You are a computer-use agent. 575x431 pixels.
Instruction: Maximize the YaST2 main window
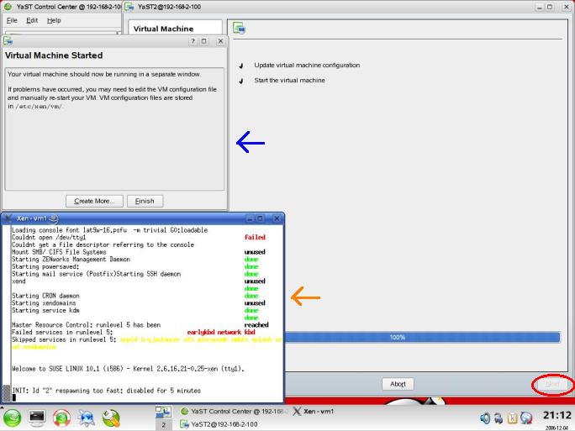tap(550, 7)
